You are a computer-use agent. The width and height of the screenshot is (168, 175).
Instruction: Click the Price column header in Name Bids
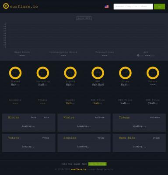(x=156, y=138)
